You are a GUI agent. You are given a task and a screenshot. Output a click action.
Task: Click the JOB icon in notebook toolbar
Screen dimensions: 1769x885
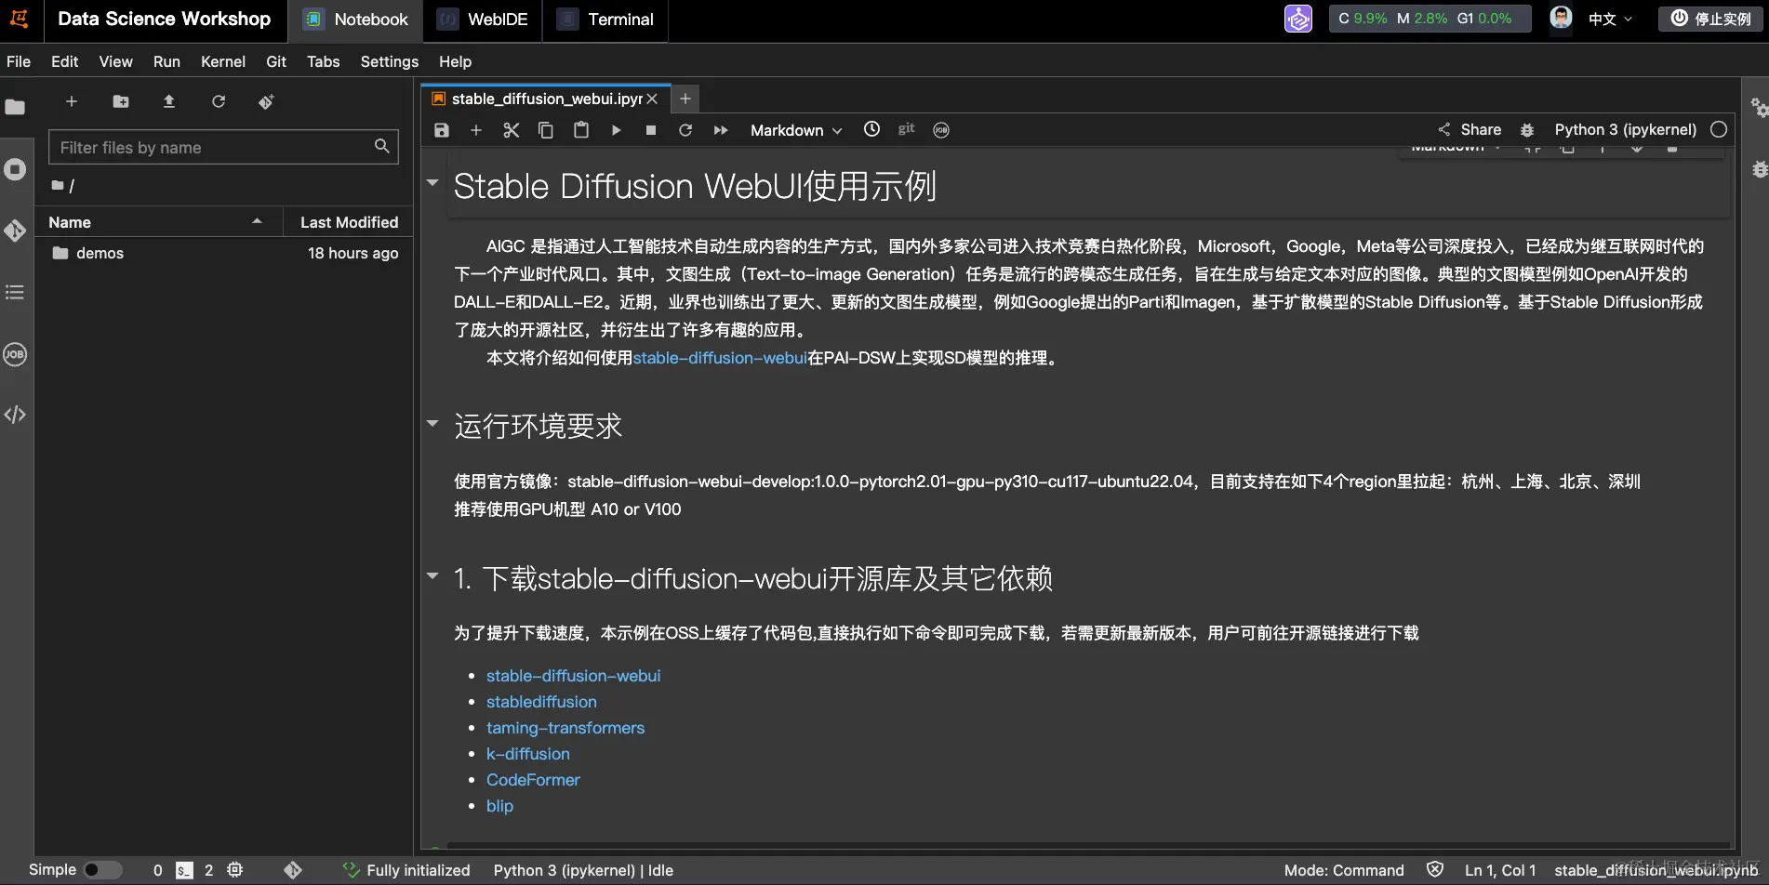click(x=941, y=130)
